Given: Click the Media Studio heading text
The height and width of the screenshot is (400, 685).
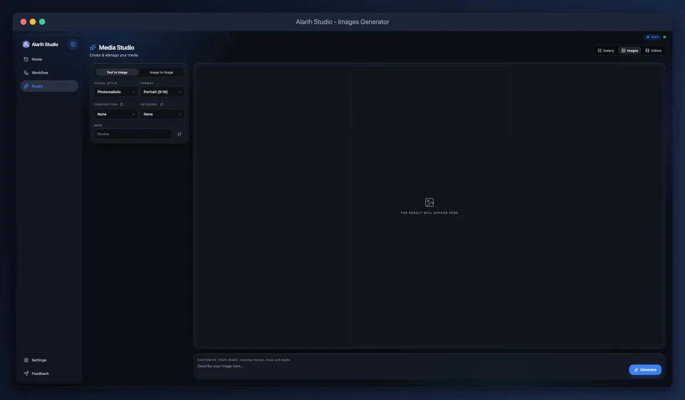Looking at the screenshot, I should (116, 47).
